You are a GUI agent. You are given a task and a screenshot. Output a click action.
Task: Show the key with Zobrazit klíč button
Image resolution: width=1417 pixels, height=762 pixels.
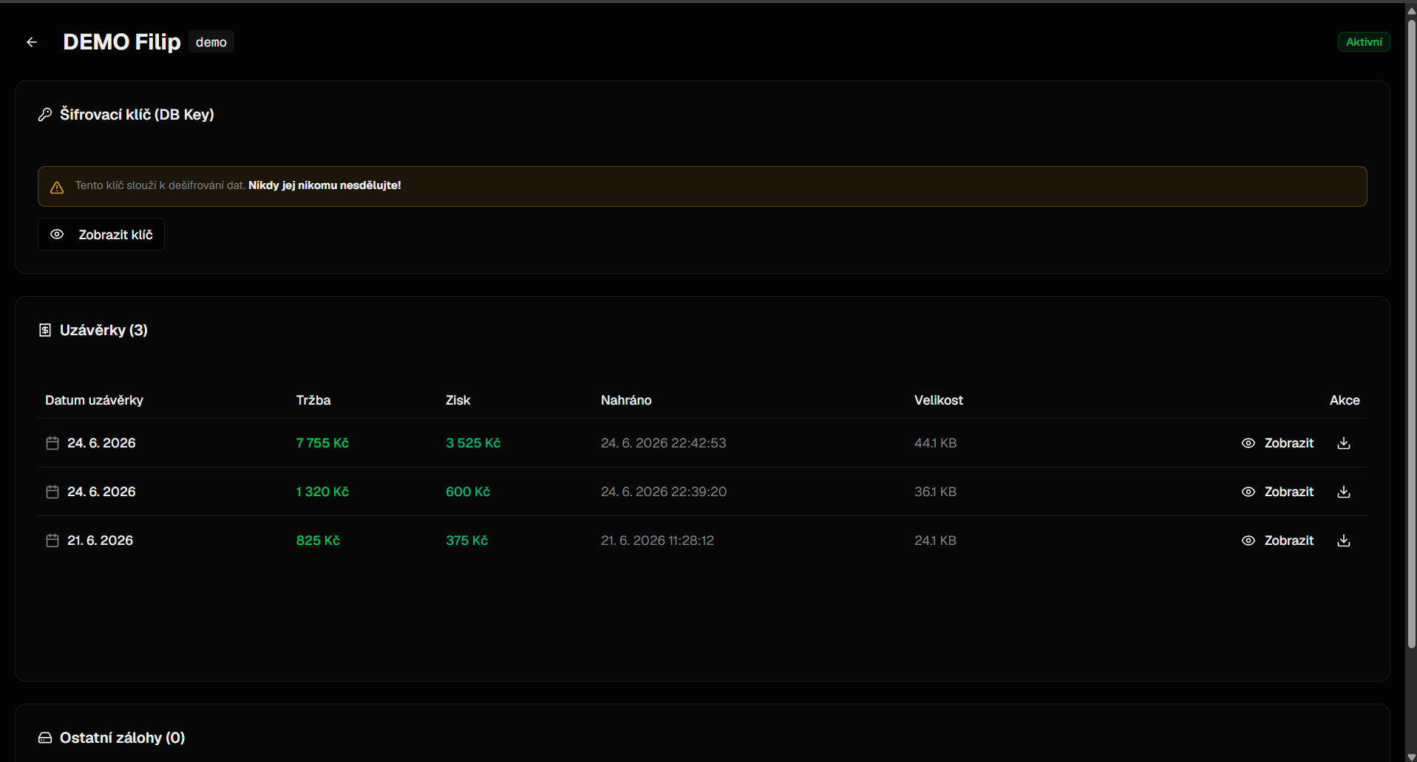pos(101,234)
